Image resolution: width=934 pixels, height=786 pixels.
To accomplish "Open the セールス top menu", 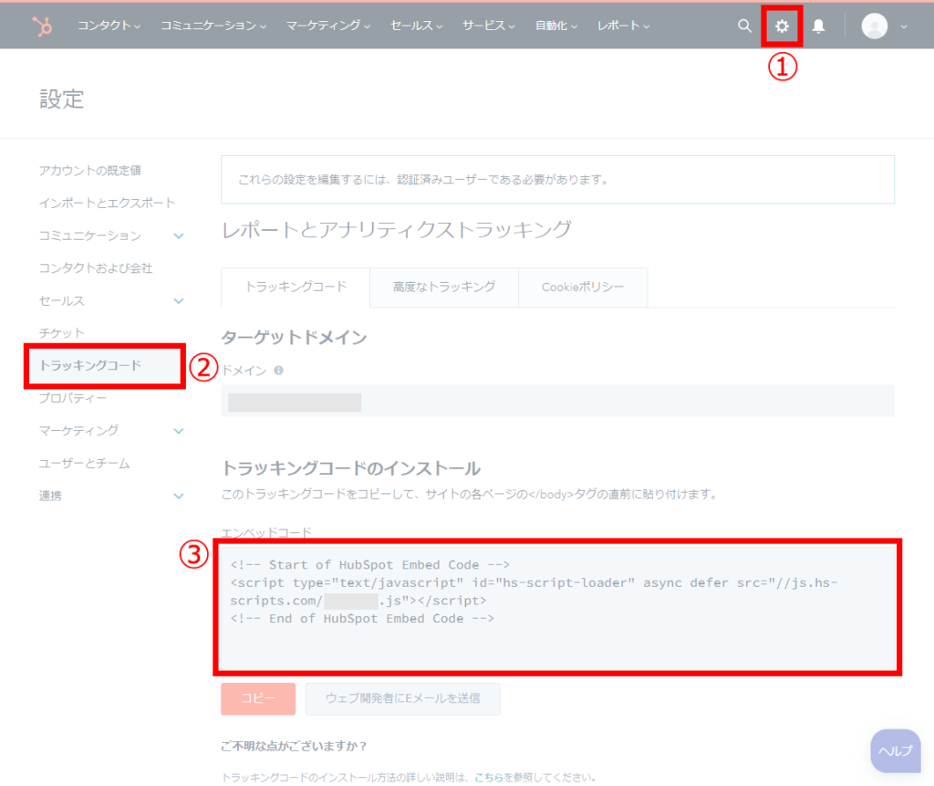I will (x=416, y=26).
